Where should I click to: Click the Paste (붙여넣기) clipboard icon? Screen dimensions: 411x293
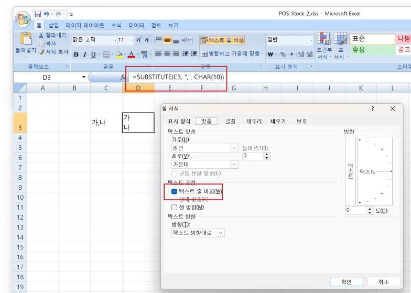pyautogui.click(x=25, y=39)
